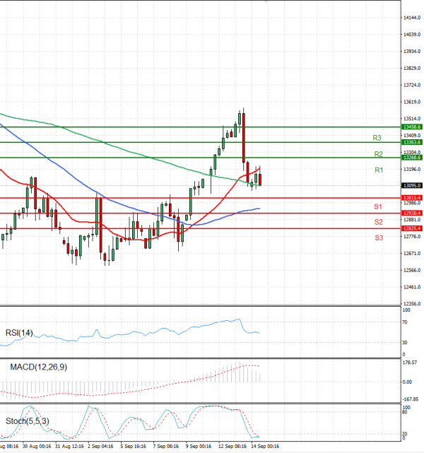Click the RSI 70 level value

coord(405,322)
